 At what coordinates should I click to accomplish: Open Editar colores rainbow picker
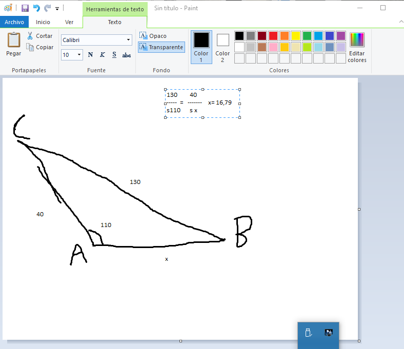coord(357,48)
